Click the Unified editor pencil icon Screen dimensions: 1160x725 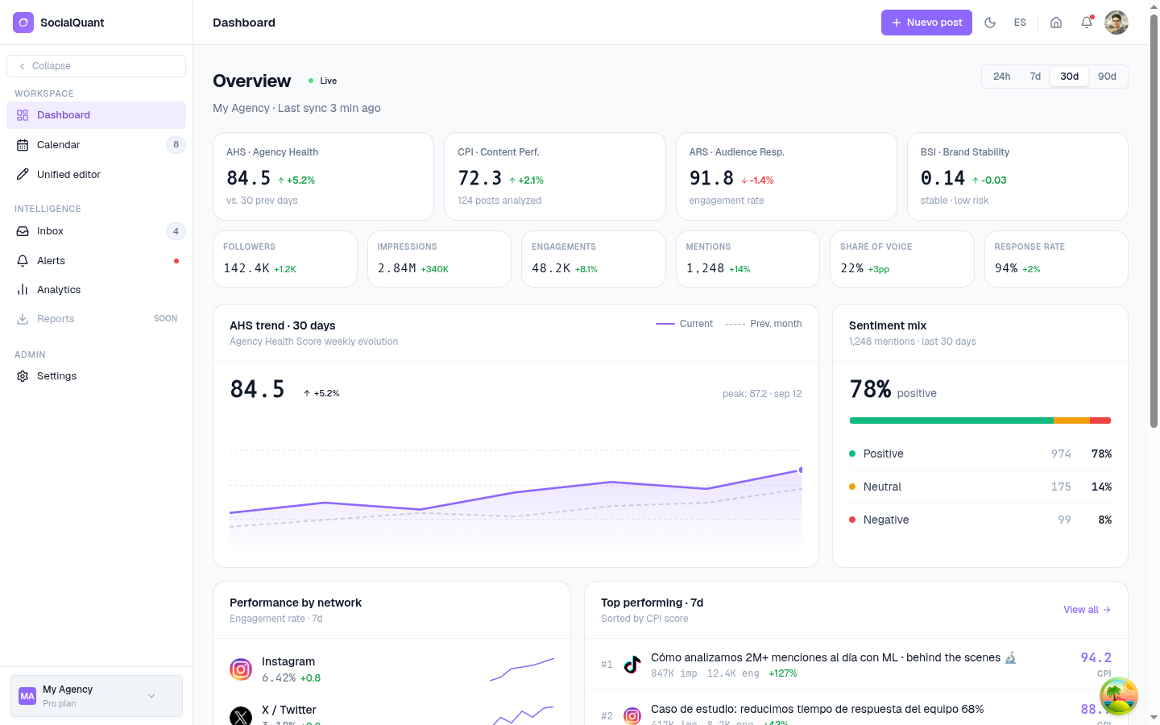(23, 175)
